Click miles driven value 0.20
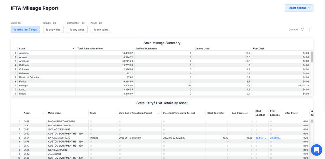This screenshot has height=159, width=325. (x=305, y=138)
